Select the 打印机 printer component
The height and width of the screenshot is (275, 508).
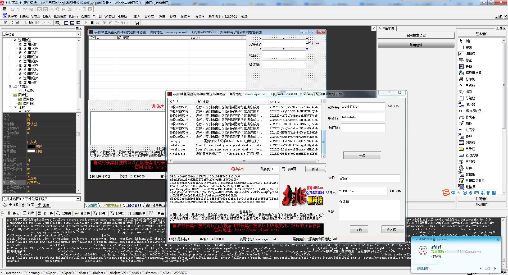470,79
